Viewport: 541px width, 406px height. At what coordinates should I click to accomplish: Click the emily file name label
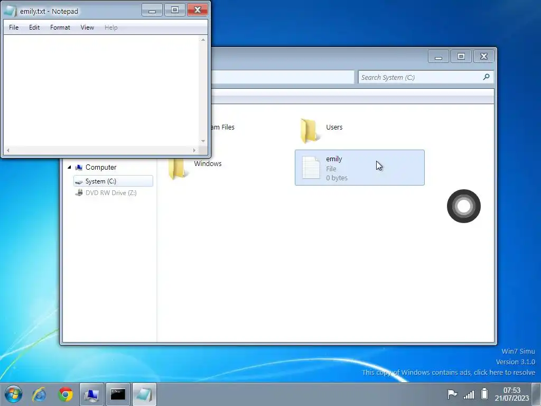click(x=334, y=159)
